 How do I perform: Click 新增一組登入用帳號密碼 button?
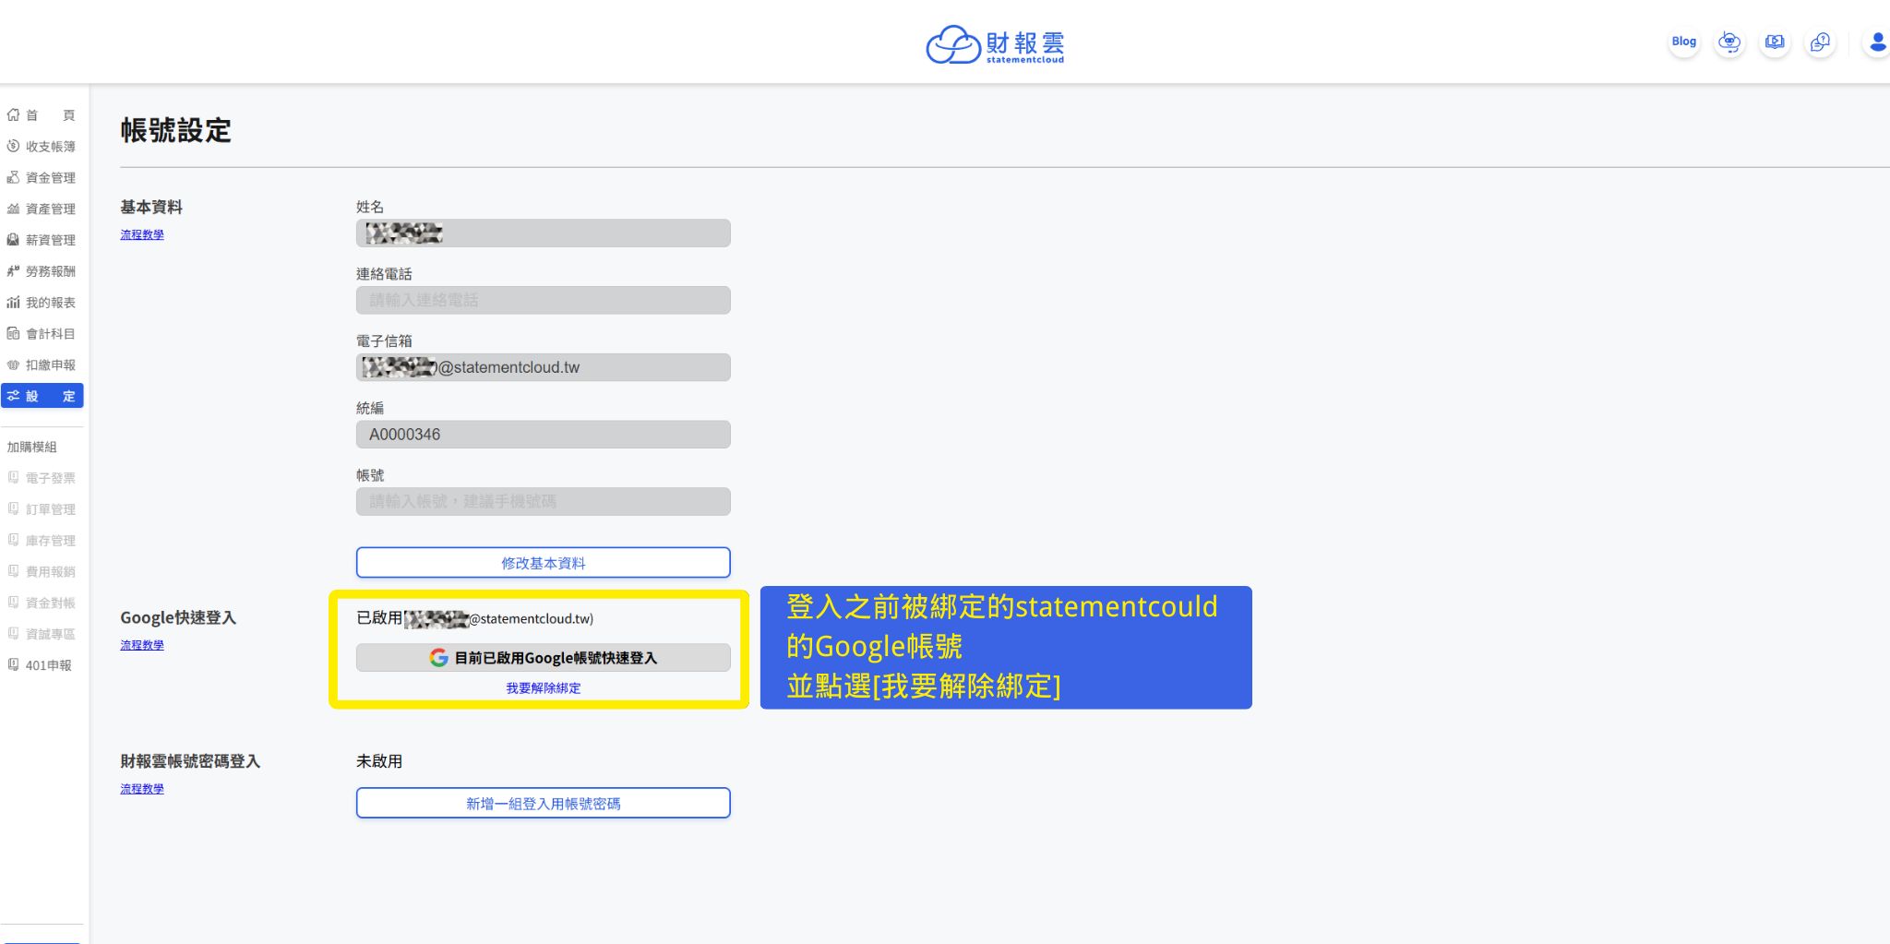544,804
